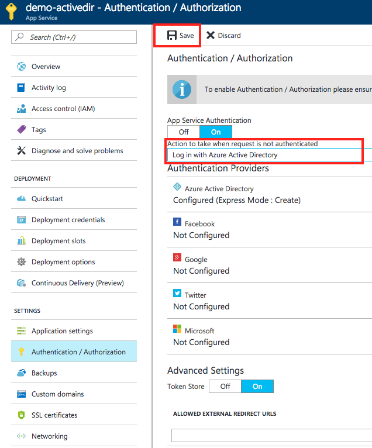Switch Token Store to On
Image resolution: width=372 pixels, height=448 pixels.
click(x=257, y=386)
